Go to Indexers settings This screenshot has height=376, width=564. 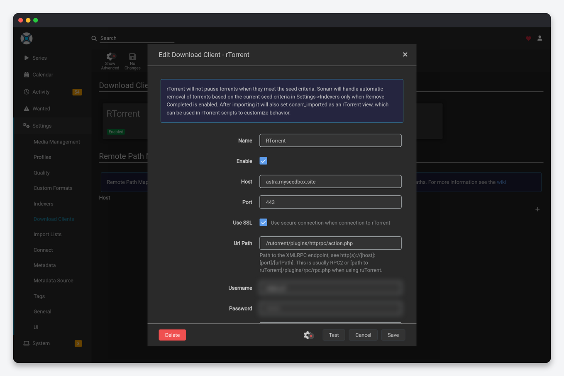pyautogui.click(x=44, y=204)
